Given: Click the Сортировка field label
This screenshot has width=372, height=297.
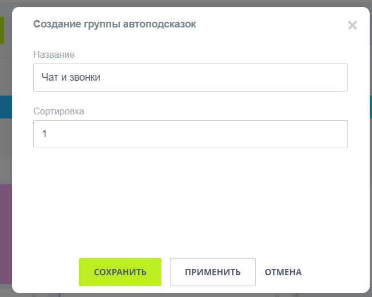Looking at the screenshot, I should (x=58, y=111).
